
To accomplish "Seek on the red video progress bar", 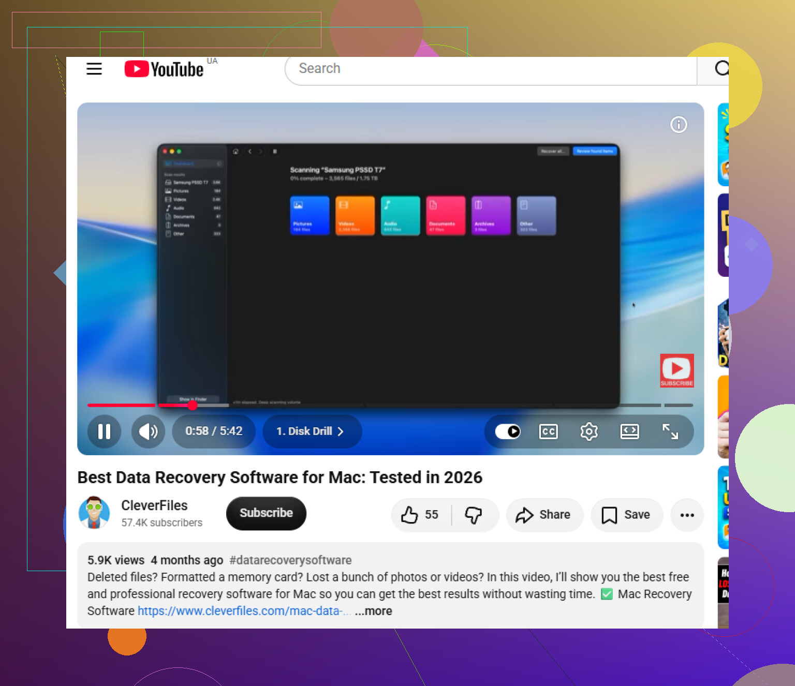I will [x=390, y=405].
